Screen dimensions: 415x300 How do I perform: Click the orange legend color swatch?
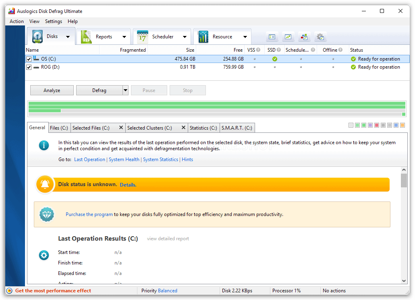403,125
